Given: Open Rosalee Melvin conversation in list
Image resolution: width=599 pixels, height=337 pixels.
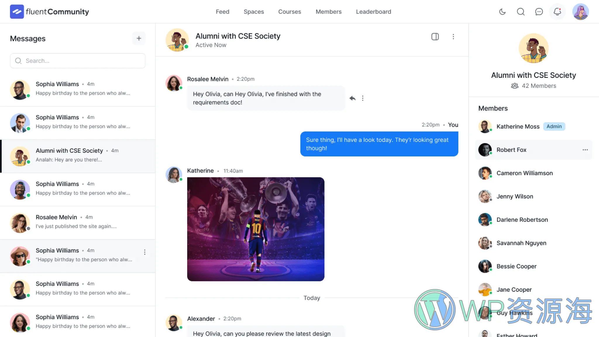Looking at the screenshot, I should coord(78,223).
